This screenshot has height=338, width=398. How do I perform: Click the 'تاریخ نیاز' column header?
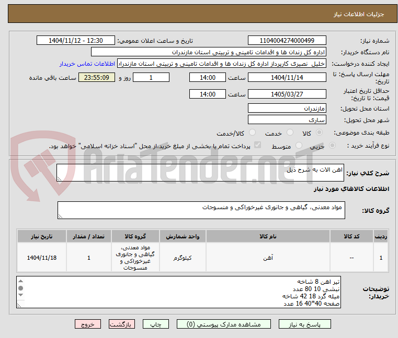point(42,236)
